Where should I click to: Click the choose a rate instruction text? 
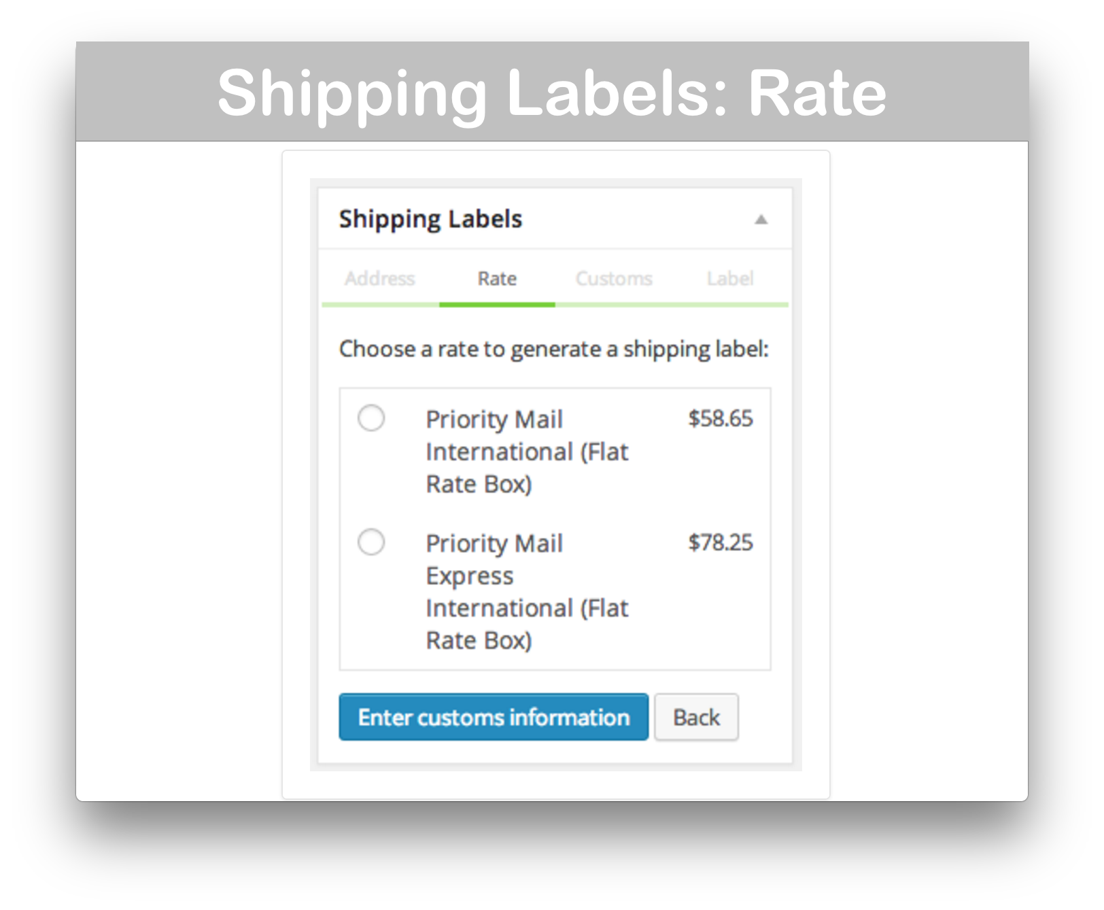554,349
